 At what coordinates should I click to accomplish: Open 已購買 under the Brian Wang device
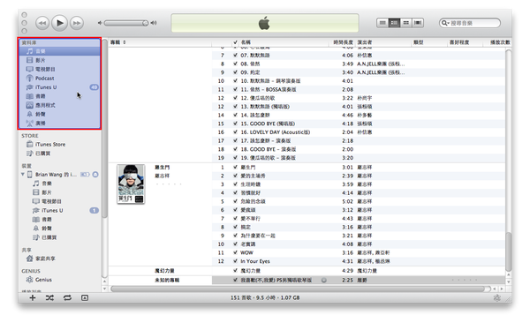49,237
